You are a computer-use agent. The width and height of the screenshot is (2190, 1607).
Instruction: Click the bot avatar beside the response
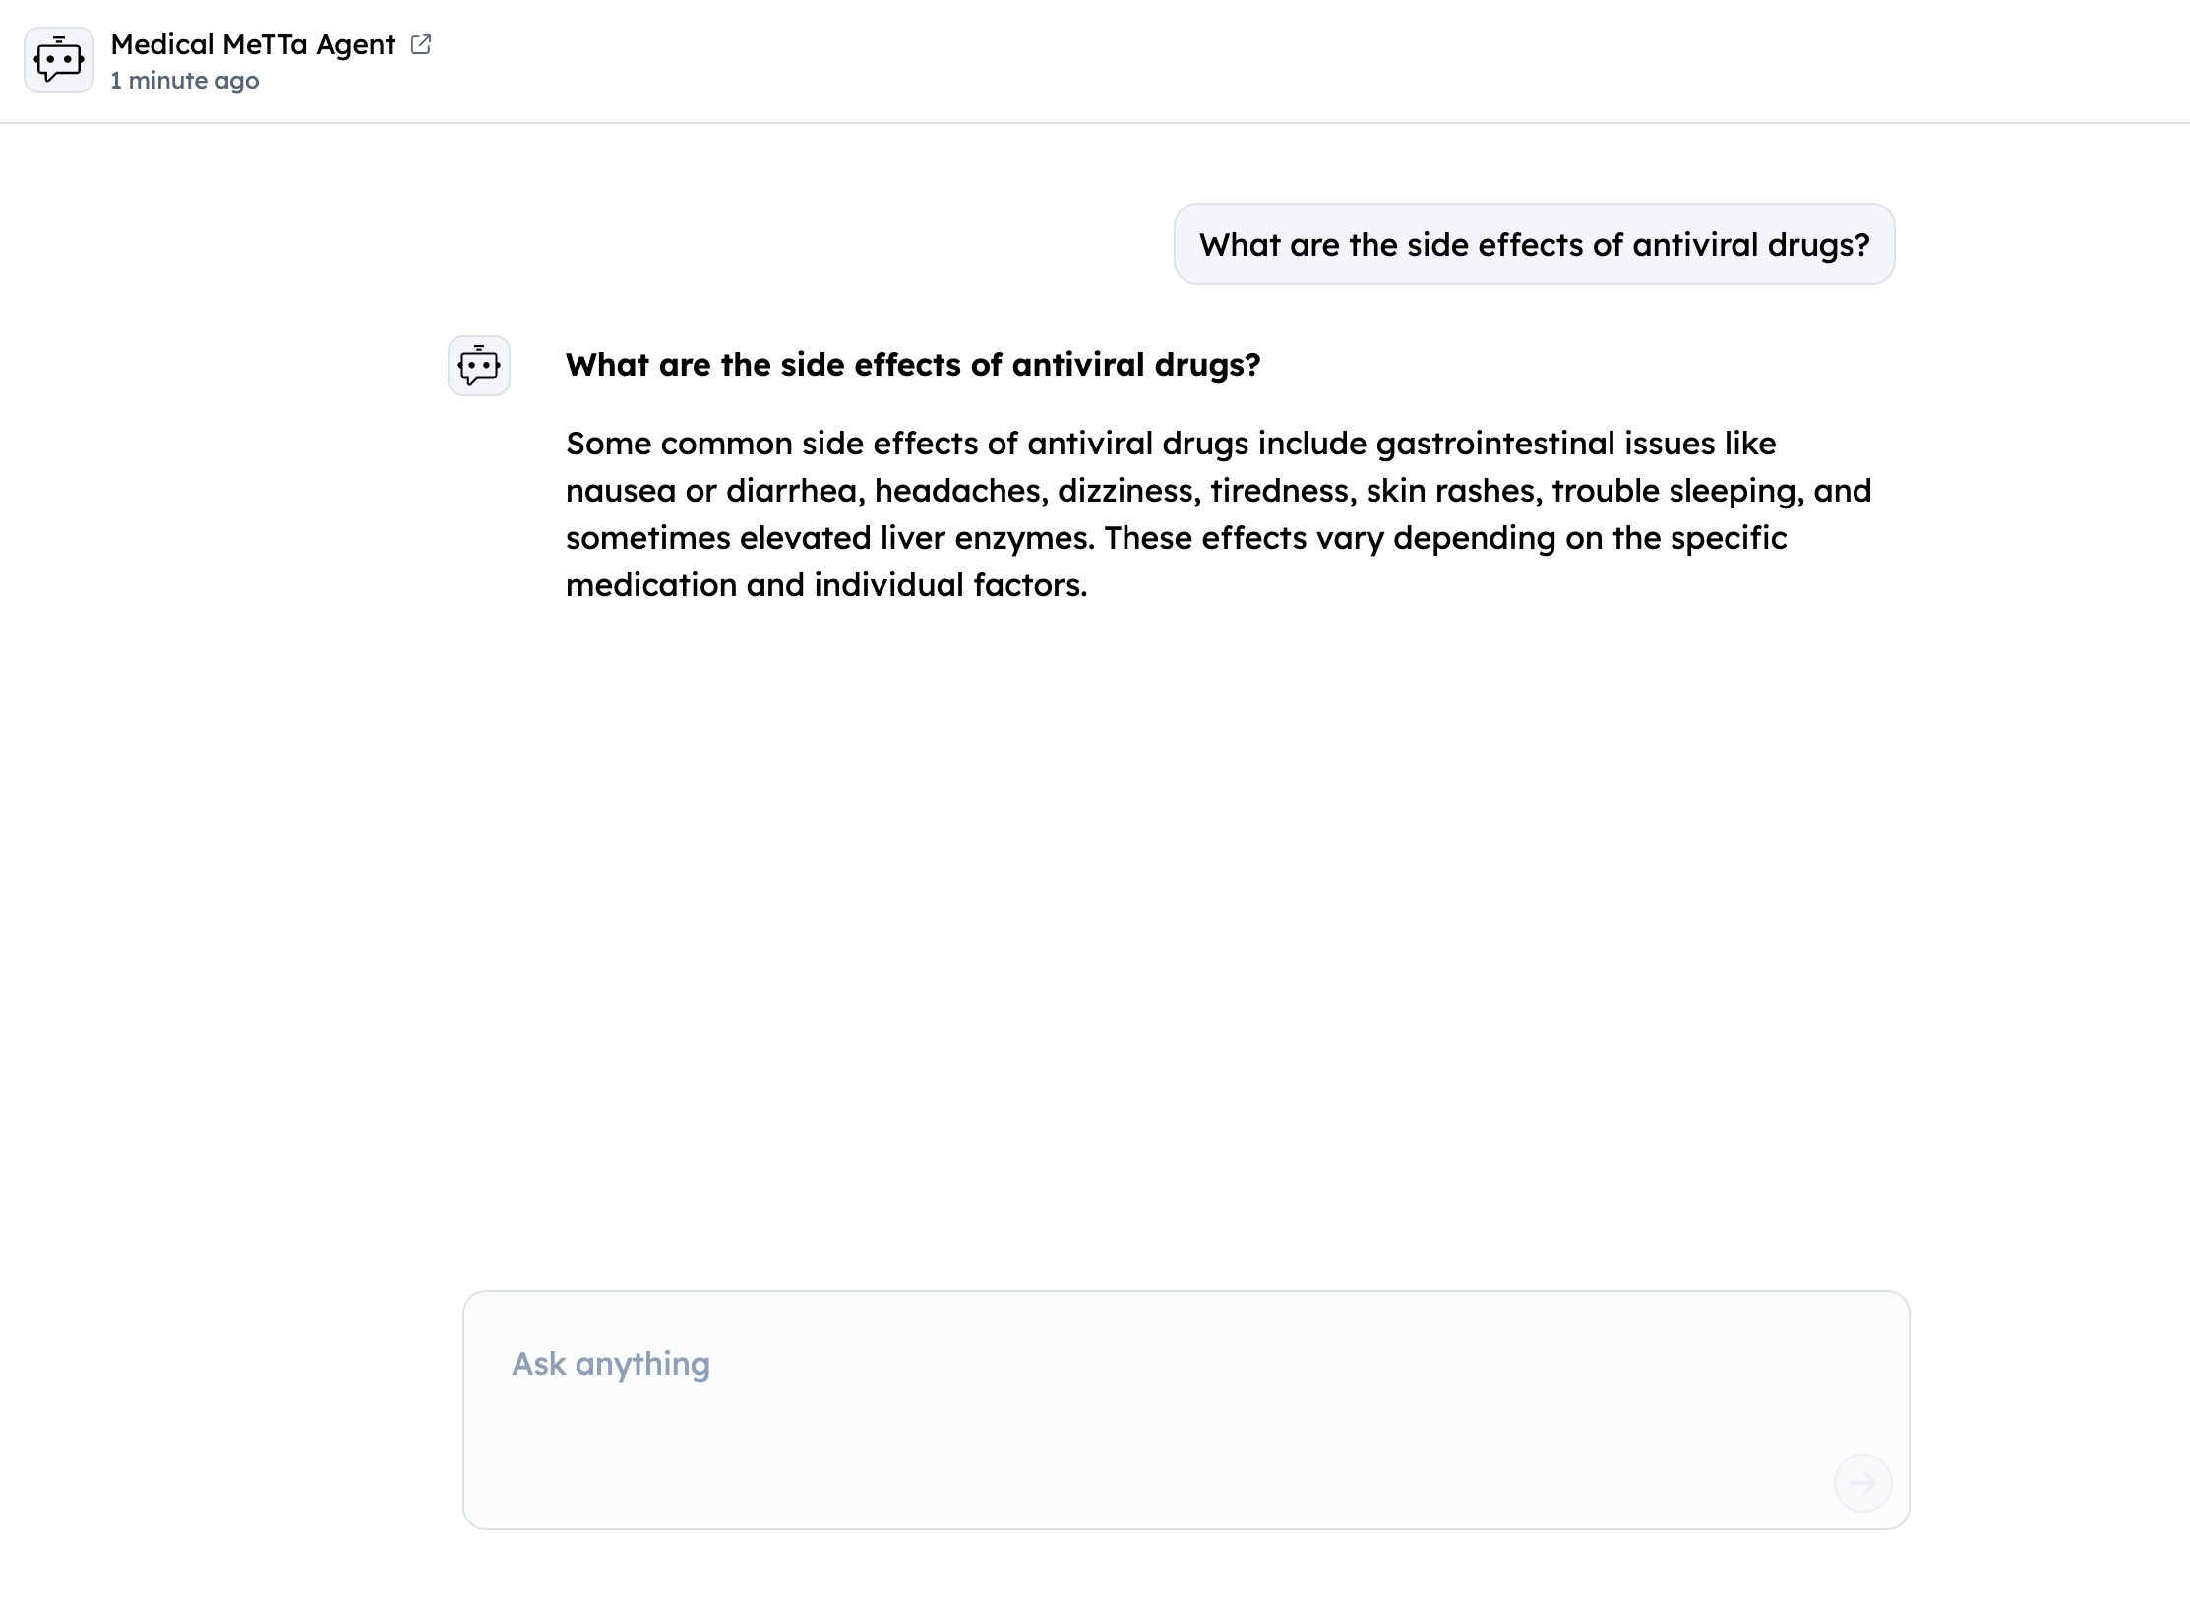(x=479, y=366)
